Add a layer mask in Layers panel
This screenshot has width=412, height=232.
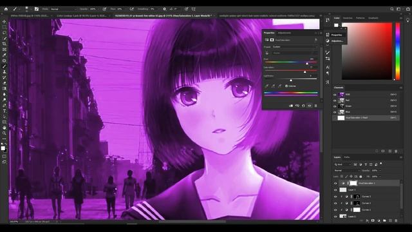coord(373,220)
